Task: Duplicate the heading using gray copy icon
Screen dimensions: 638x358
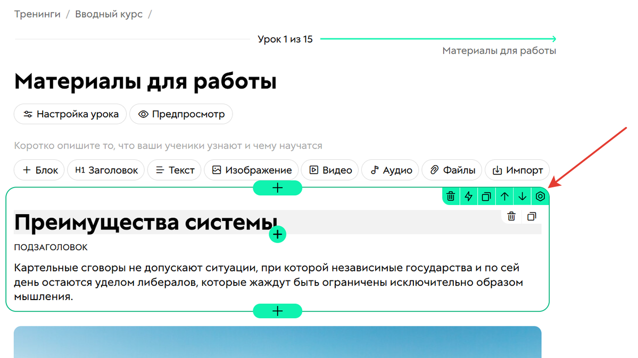Action: click(x=532, y=217)
